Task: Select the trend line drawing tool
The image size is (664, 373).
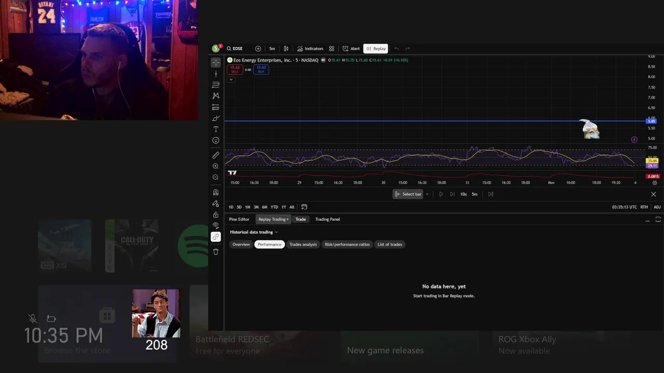Action: [x=216, y=74]
